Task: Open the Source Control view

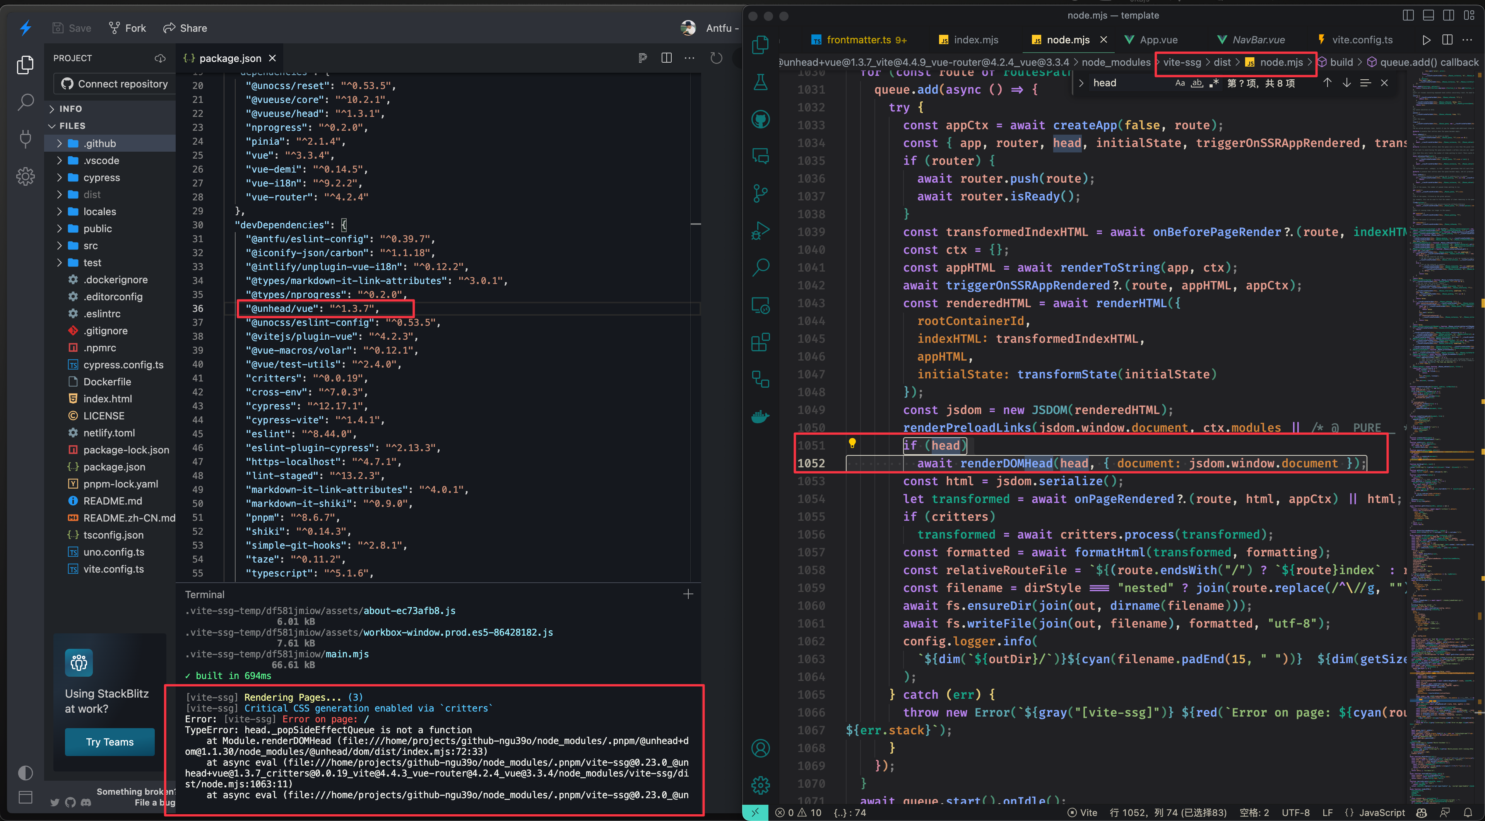Action: [x=760, y=193]
